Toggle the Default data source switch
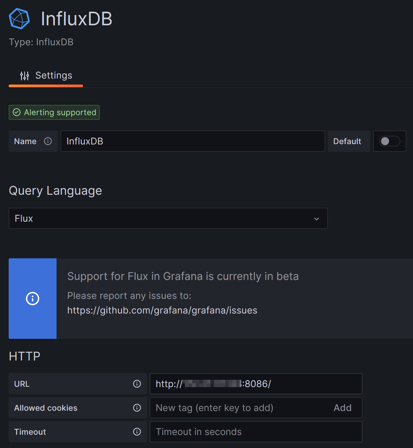Viewport: 413px width, 448px height. tap(389, 141)
